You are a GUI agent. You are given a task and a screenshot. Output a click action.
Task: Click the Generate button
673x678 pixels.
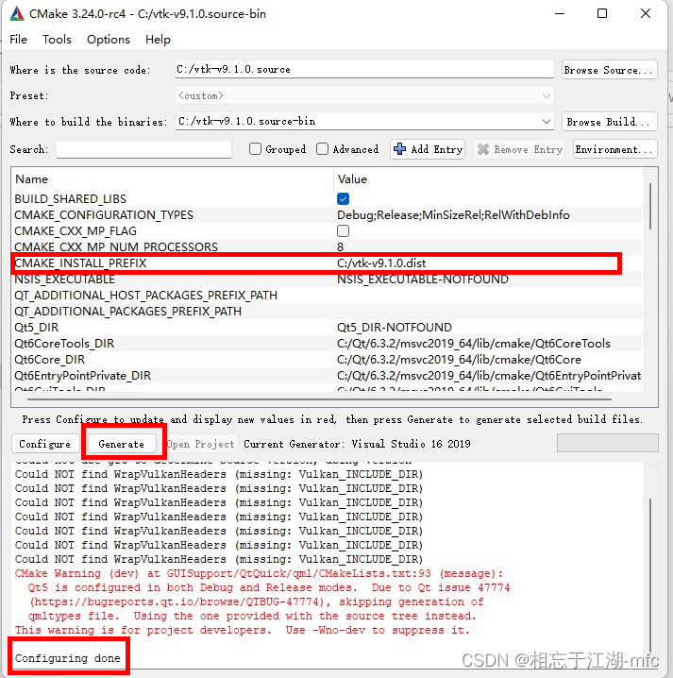click(x=122, y=444)
